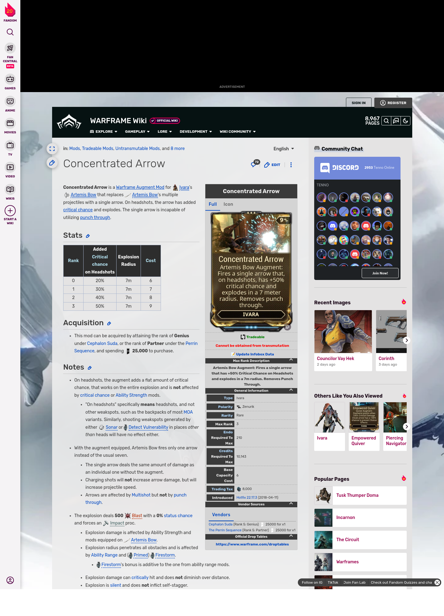Open the Games controller icon
The height and width of the screenshot is (616, 444).
pyautogui.click(x=10, y=79)
